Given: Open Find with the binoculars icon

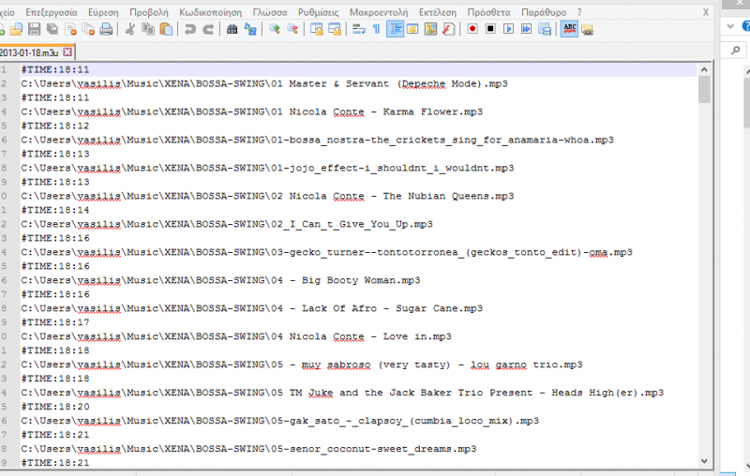Looking at the screenshot, I should (x=232, y=30).
